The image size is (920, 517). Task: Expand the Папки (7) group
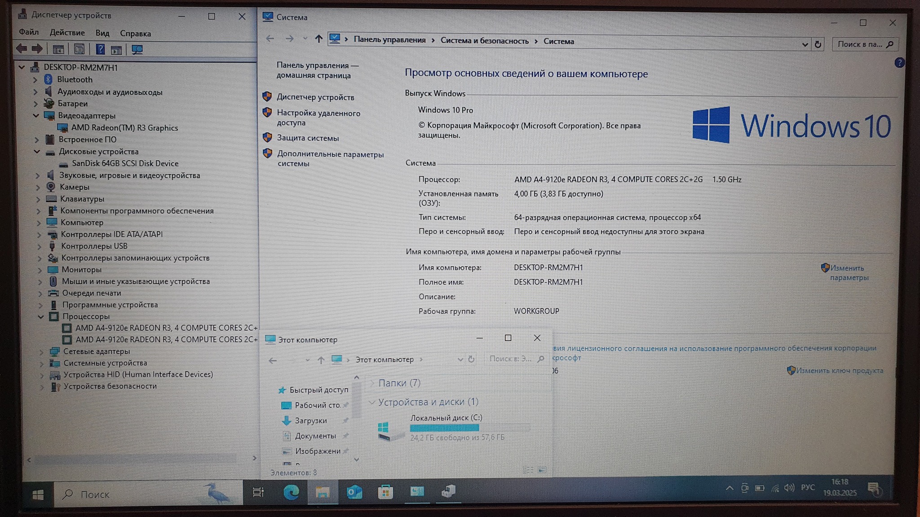(372, 383)
